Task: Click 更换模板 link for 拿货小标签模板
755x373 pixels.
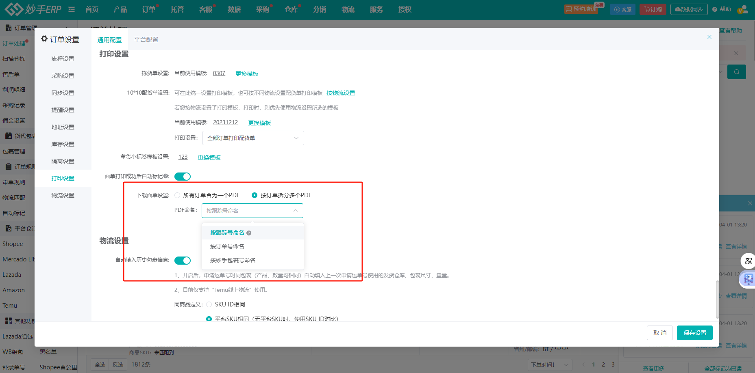Action: tap(209, 157)
